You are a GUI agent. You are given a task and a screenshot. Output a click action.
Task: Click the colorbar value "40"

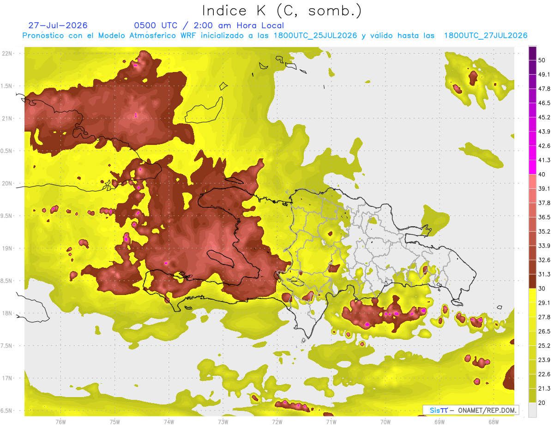[542, 174]
